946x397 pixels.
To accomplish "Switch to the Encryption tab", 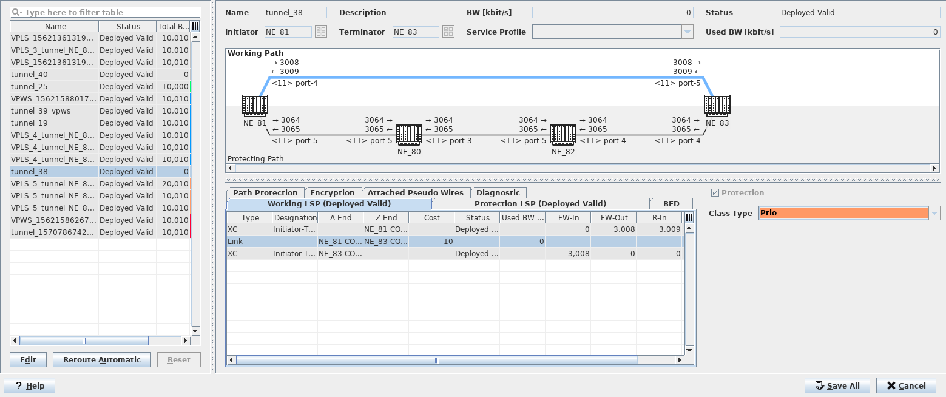I will click(x=332, y=192).
